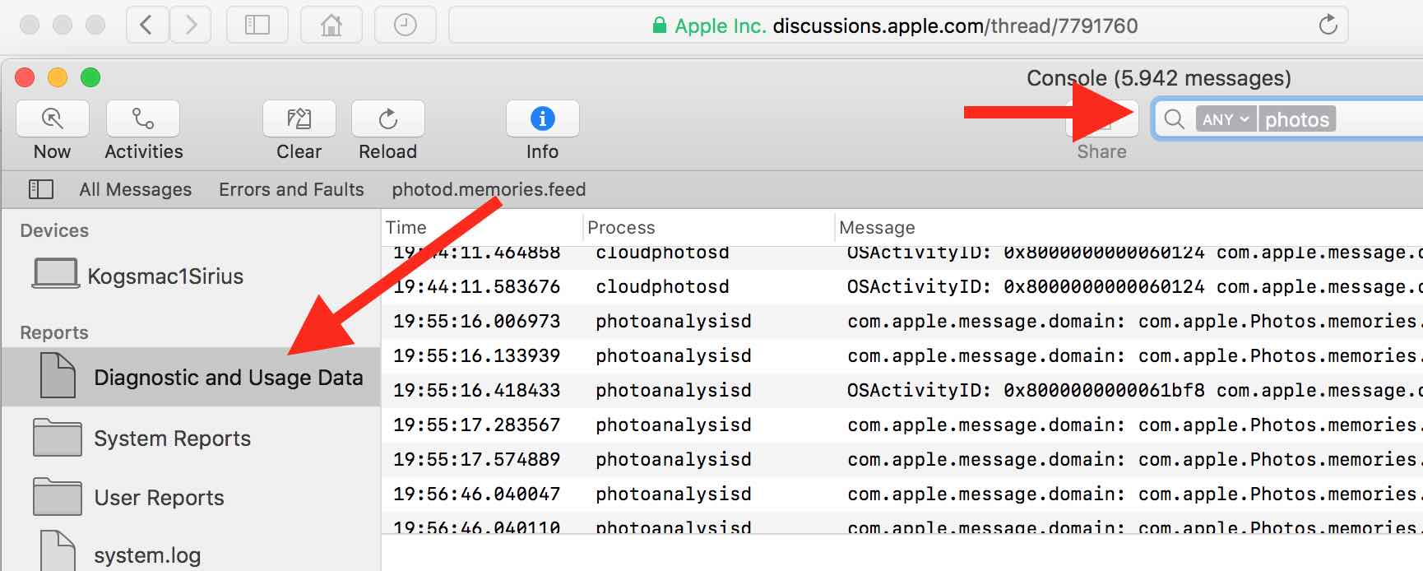Toggle the sidebar visibility icon in filter bar
Viewport: 1423px width, 571px height.
click(41, 189)
